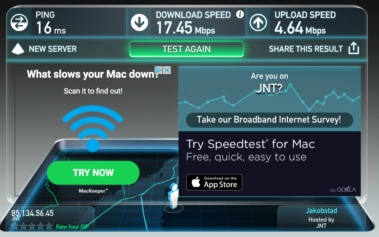379x237 pixels.
Task: Click the ping arrows icon
Action: point(19,23)
